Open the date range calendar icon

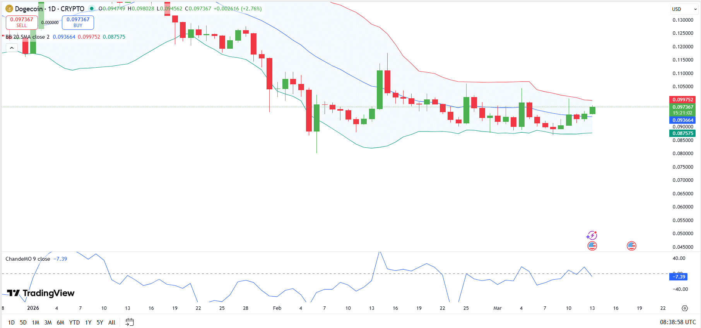[130, 322]
